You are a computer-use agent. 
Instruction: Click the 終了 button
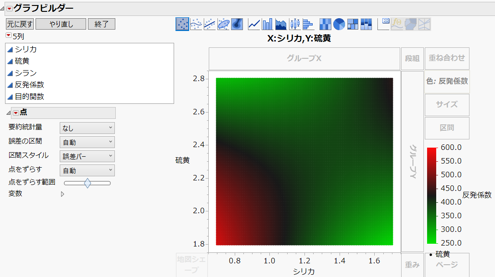101,24
